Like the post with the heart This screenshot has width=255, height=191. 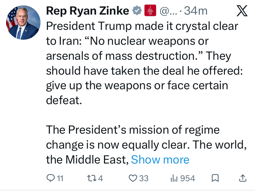(134, 178)
